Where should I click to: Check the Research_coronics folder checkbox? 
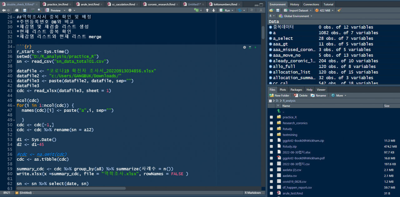coord(271,123)
